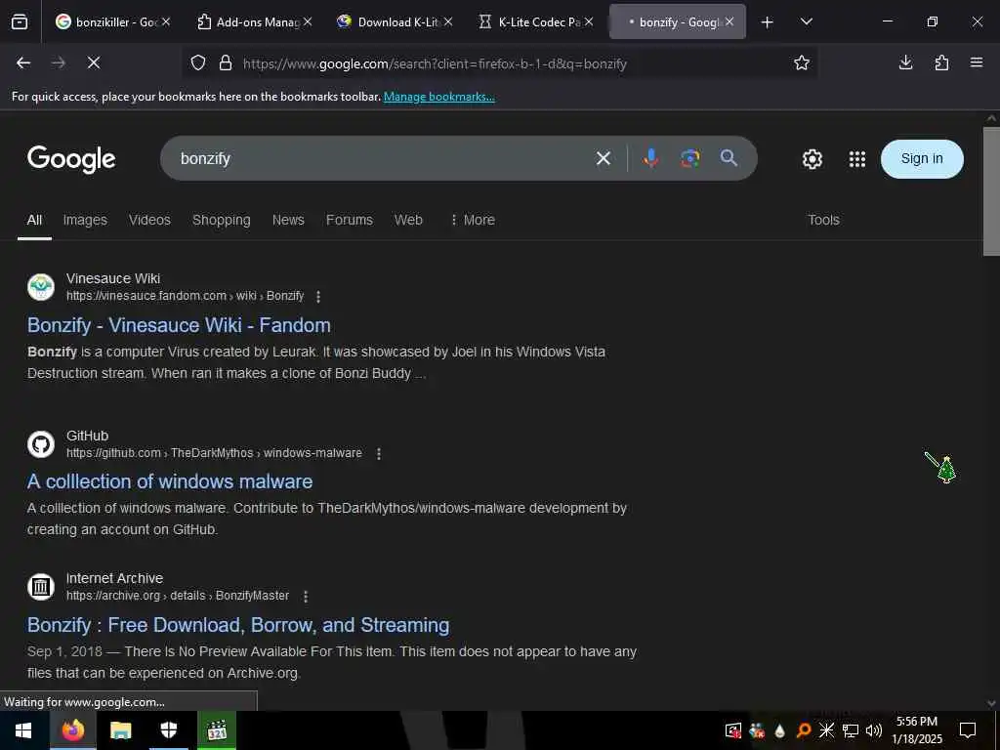Open Google quick settings gear
The height and width of the screenshot is (750, 1000).
click(812, 159)
